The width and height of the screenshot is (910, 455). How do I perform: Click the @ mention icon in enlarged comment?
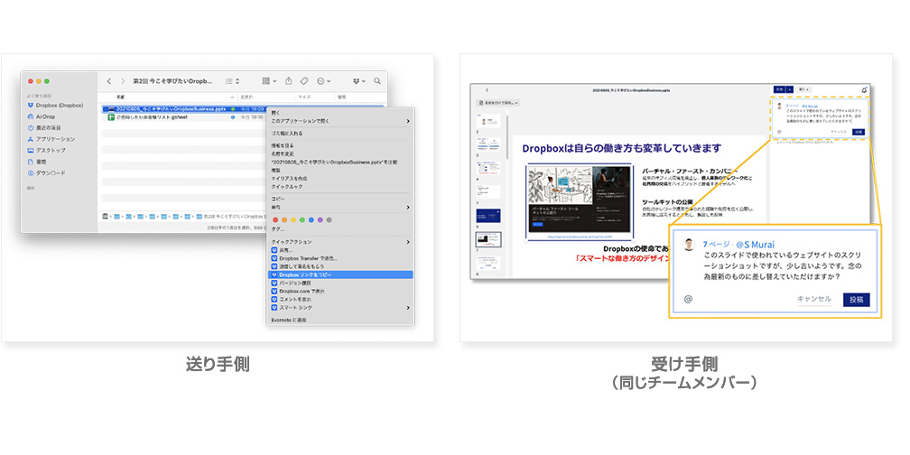tap(688, 299)
